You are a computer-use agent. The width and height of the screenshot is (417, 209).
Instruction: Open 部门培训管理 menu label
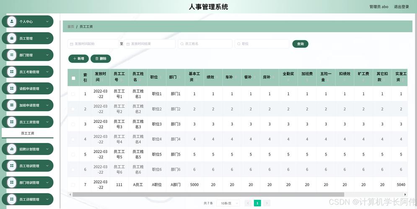click(29, 183)
